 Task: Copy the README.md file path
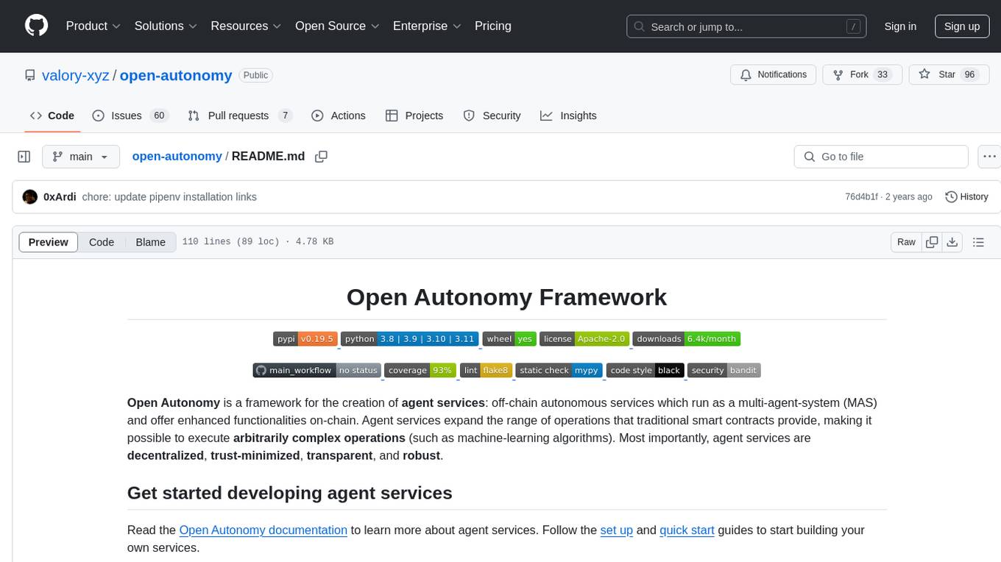coord(321,157)
